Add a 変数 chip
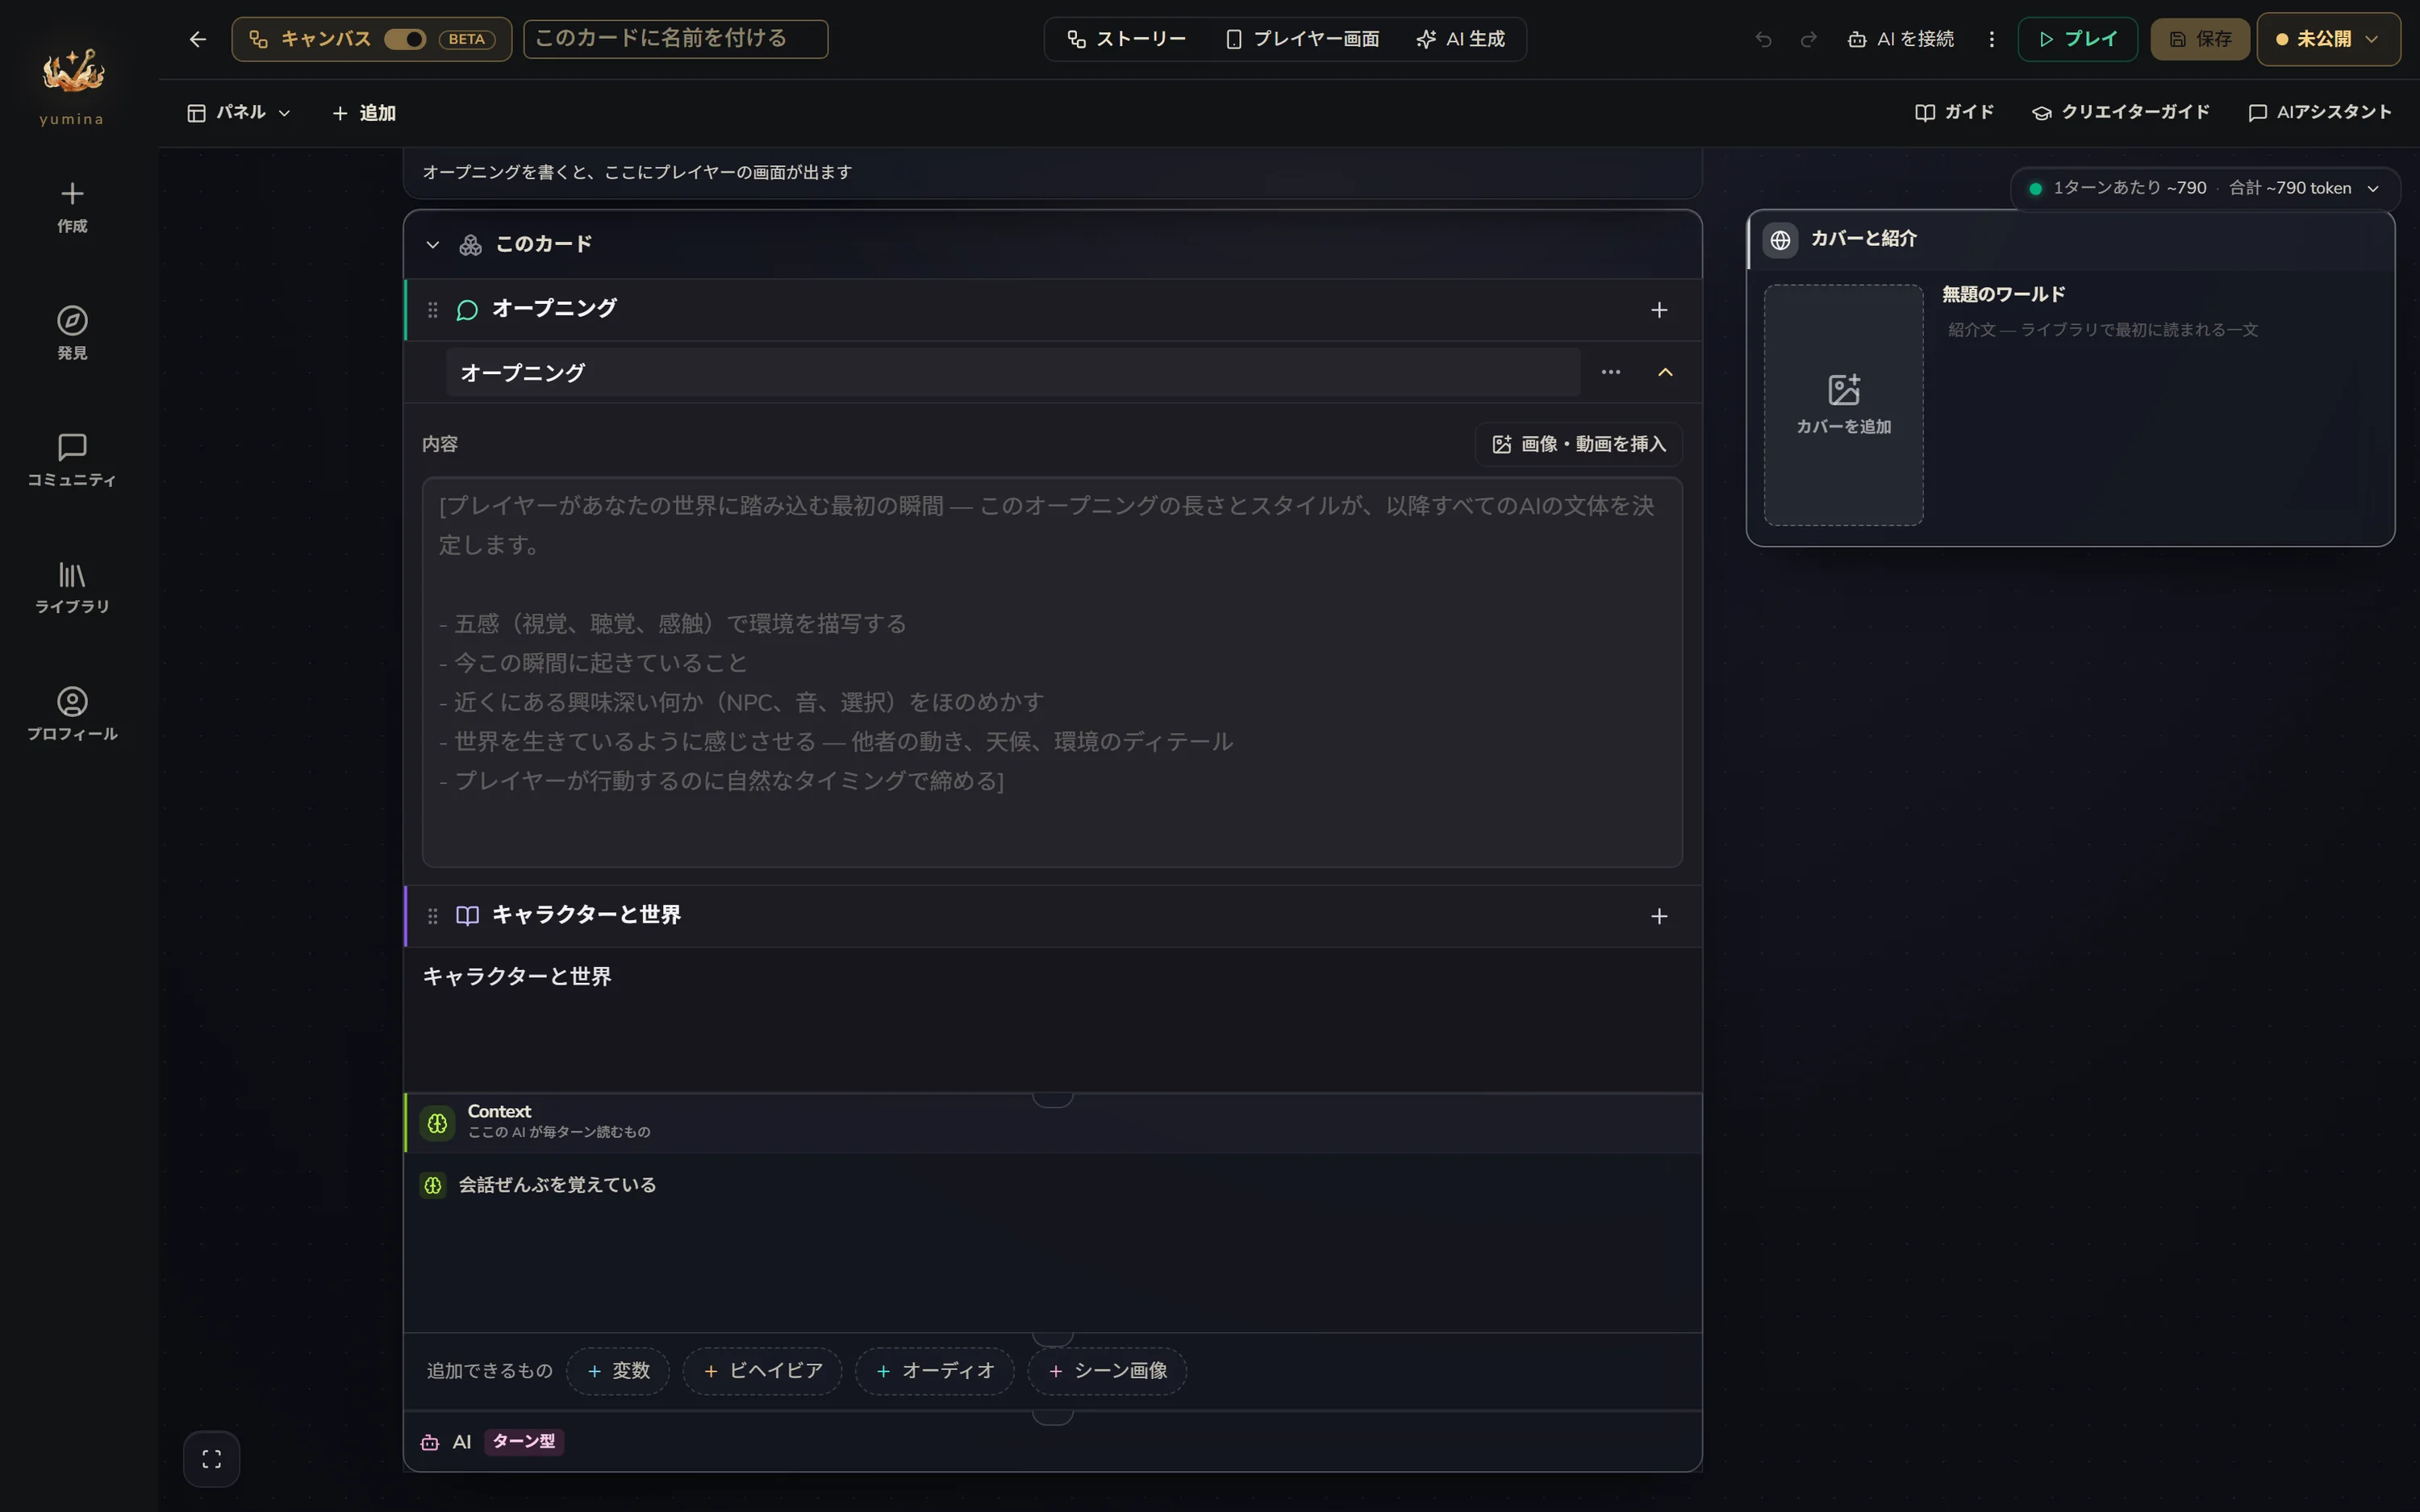The width and height of the screenshot is (2420, 1512). coord(618,1371)
